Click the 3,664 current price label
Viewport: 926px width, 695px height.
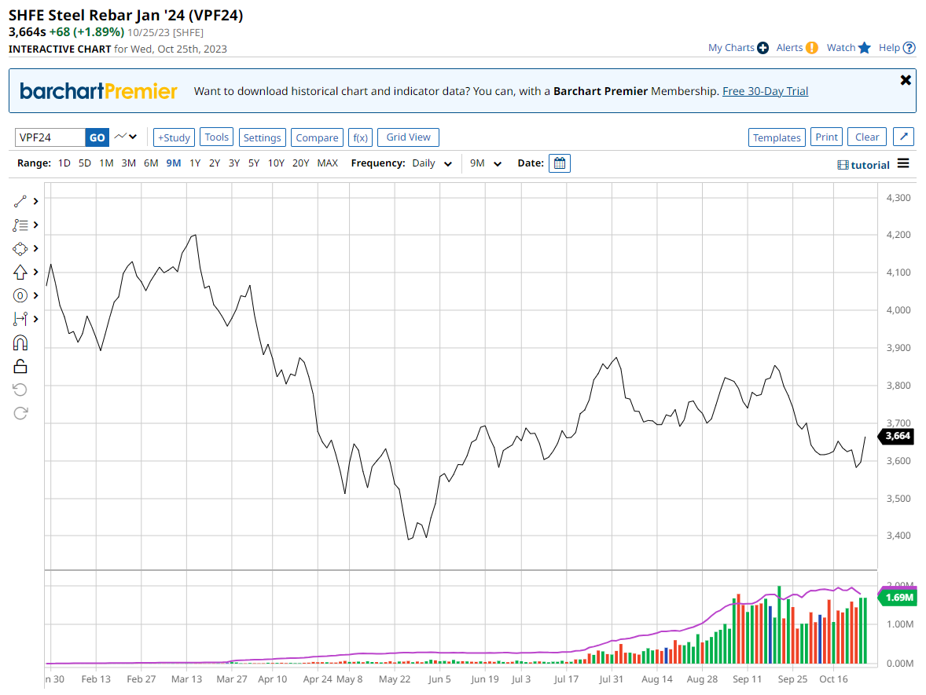897,436
